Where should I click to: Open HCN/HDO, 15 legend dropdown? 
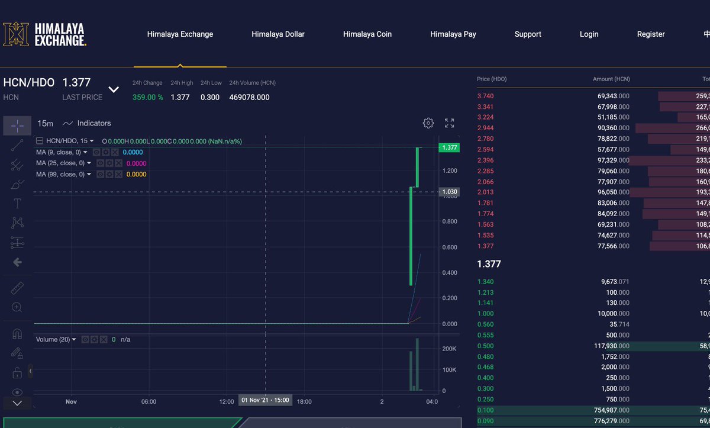92,141
